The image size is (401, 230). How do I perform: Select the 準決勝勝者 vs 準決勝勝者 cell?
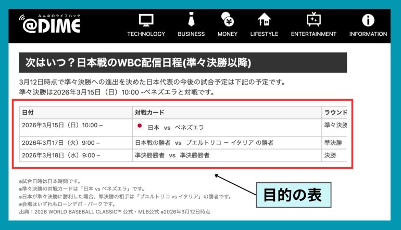[227, 155]
